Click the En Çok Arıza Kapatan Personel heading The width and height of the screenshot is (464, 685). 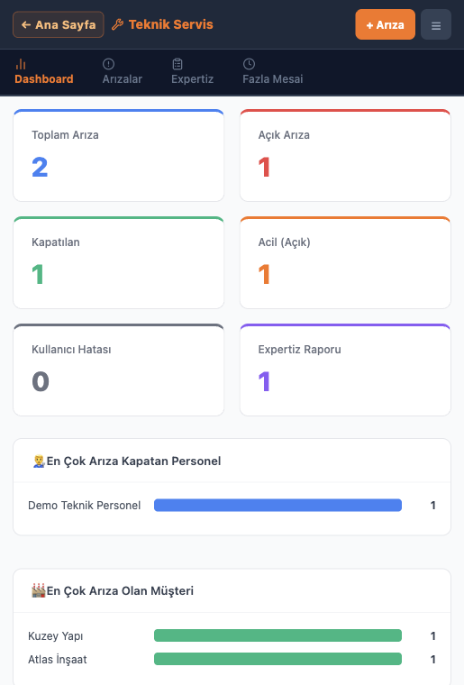[133, 461]
